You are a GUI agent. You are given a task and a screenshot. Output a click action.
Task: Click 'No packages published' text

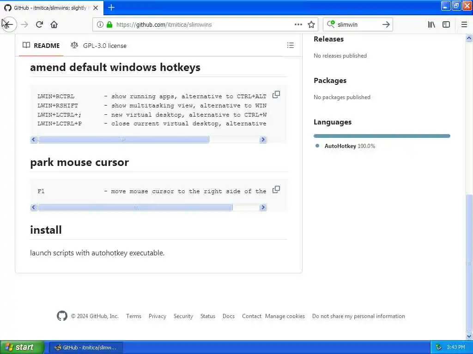(x=342, y=97)
